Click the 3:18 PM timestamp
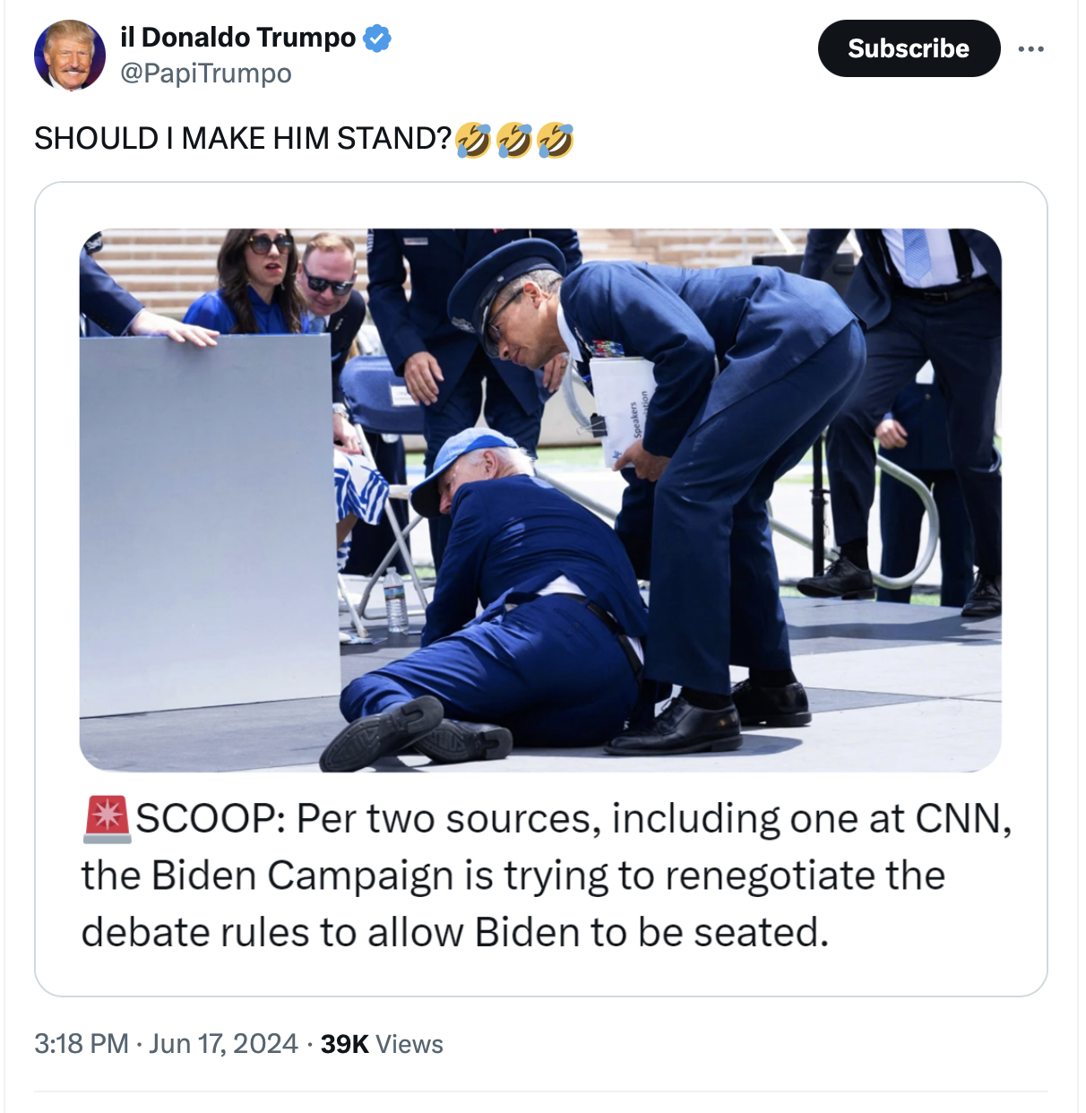1086x1113 pixels. pos(82,1044)
